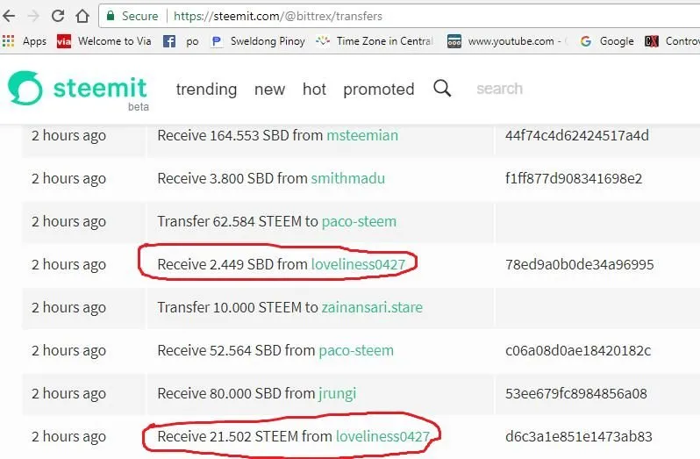Image resolution: width=700 pixels, height=459 pixels.
Task: Open paco-steem link in 52.564 SBD row
Action: [356, 350]
